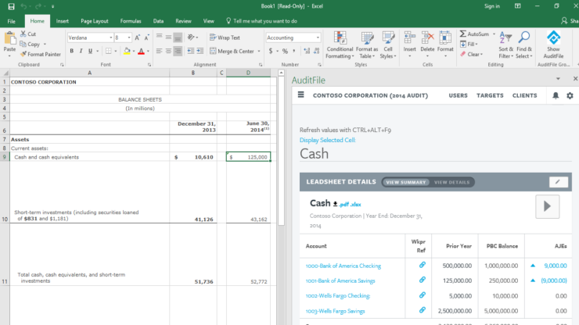
Task: Open Sort & Filter options
Action: click(x=505, y=45)
